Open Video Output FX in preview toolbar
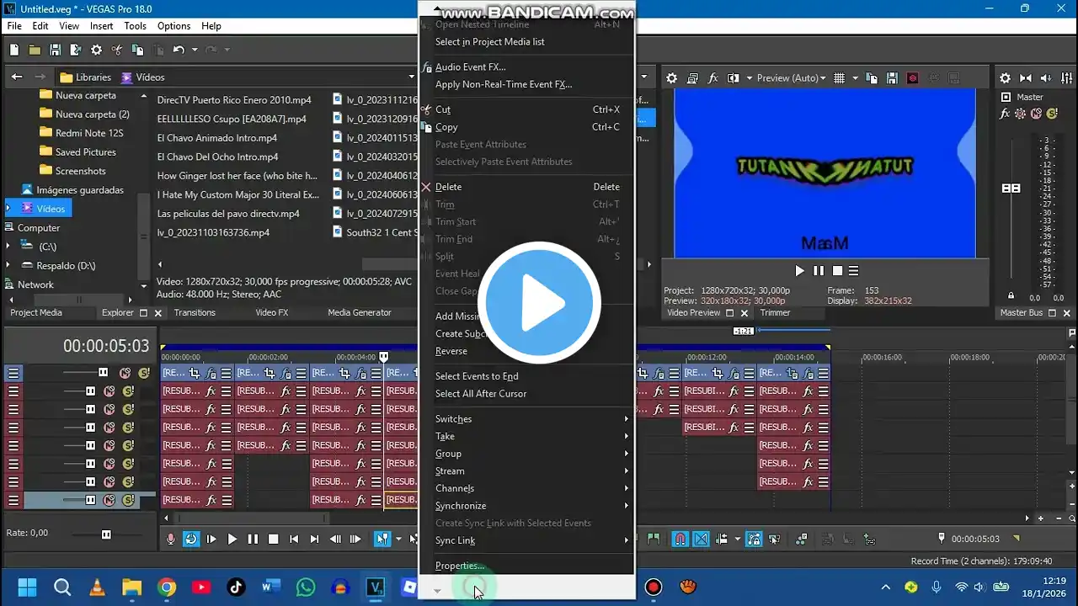1078x606 pixels. (712, 78)
